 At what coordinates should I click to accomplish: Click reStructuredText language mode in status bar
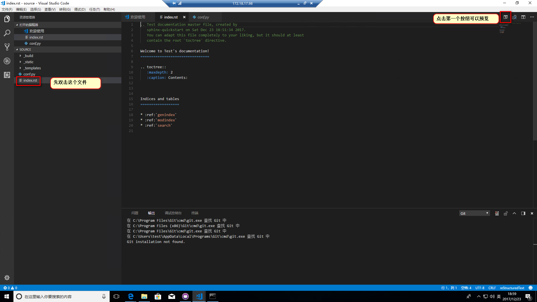(512, 288)
